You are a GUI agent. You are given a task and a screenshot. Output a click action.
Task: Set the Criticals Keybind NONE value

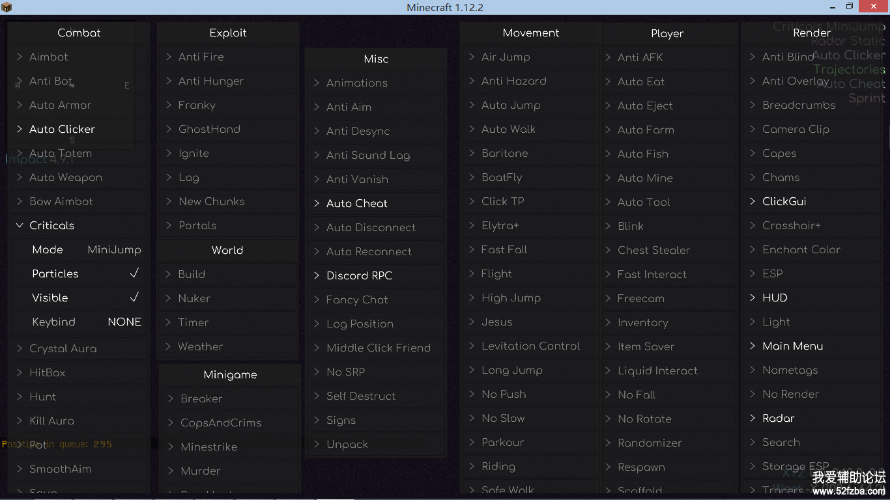pos(124,322)
